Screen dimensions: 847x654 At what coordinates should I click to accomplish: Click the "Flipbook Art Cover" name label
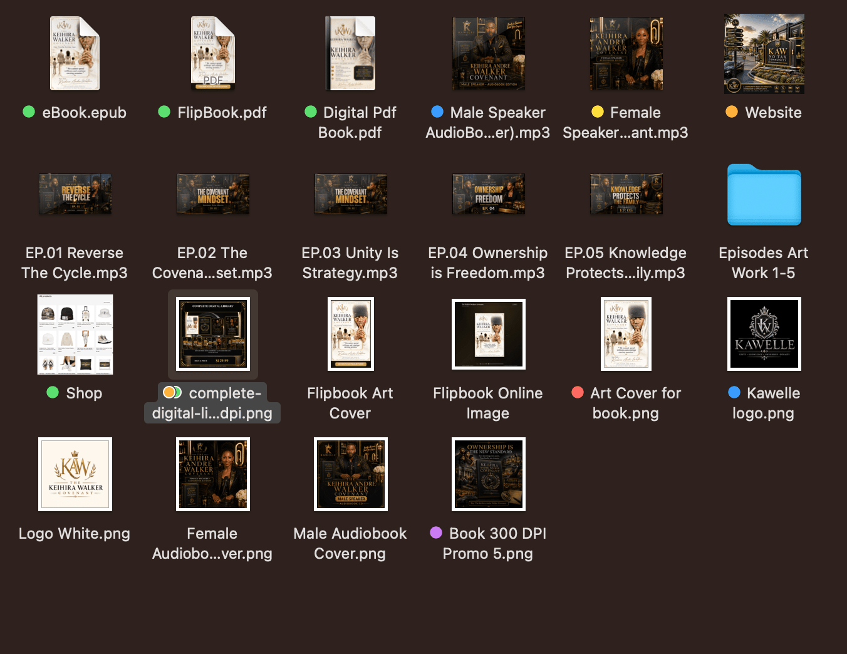(350, 403)
